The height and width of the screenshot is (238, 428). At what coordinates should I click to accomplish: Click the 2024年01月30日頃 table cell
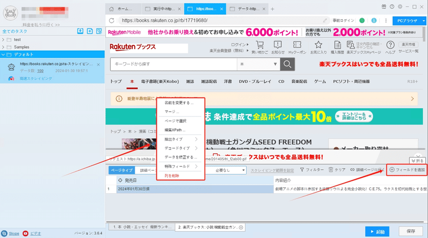(x=195, y=189)
